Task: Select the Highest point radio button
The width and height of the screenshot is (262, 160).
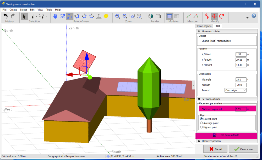Action: coord(201,127)
